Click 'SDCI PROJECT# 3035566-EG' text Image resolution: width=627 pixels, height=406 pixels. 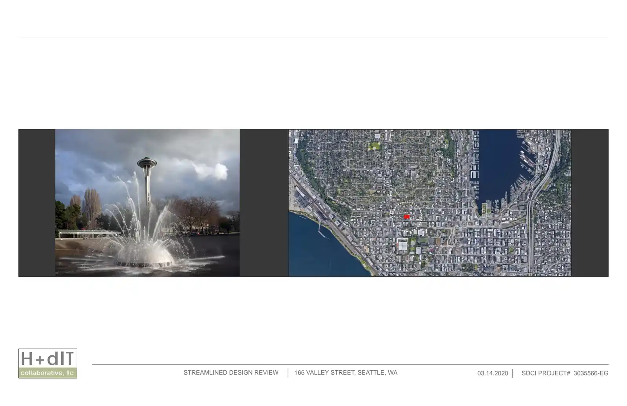pyautogui.click(x=565, y=373)
